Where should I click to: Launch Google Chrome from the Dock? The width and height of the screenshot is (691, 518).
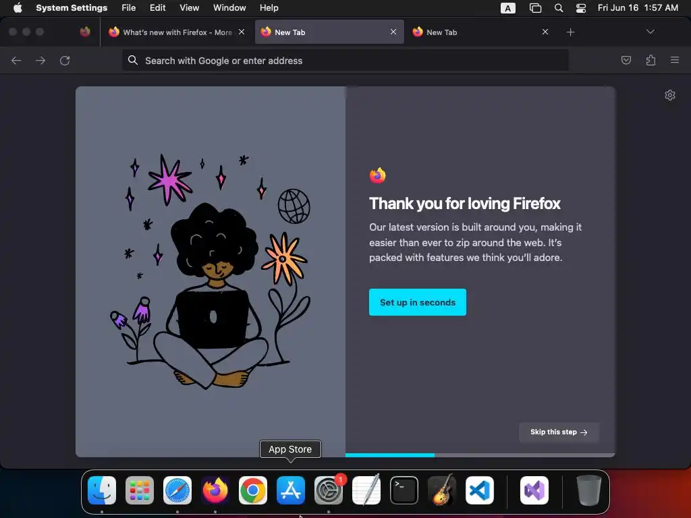click(x=253, y=490)
